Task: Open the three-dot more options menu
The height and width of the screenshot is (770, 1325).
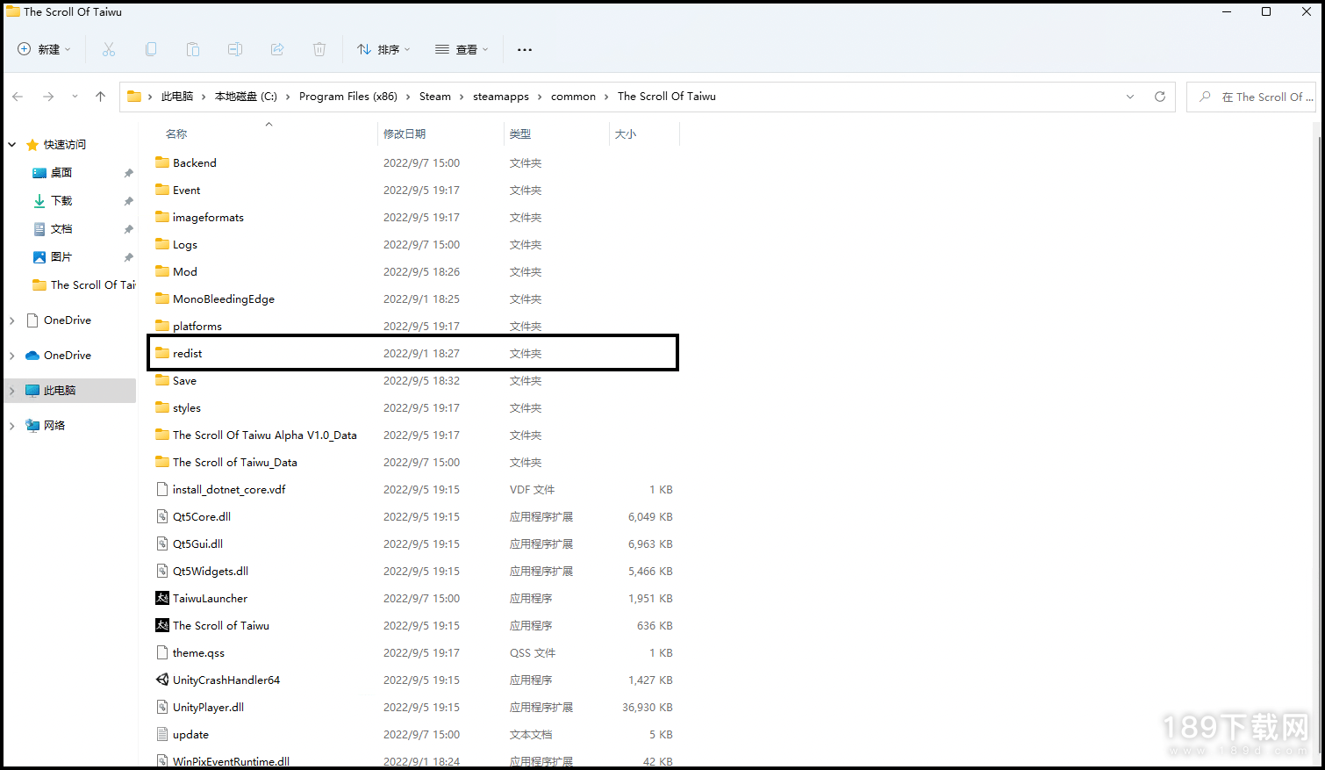Action: [525, 50]
